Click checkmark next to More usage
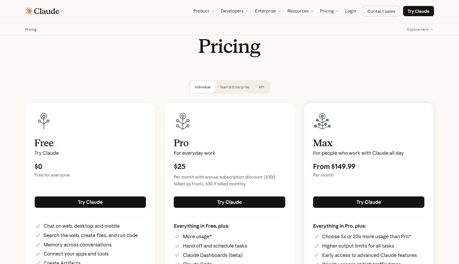Image resolution: width=459 pixels, height=264 pixels. (x=177, y=236)
